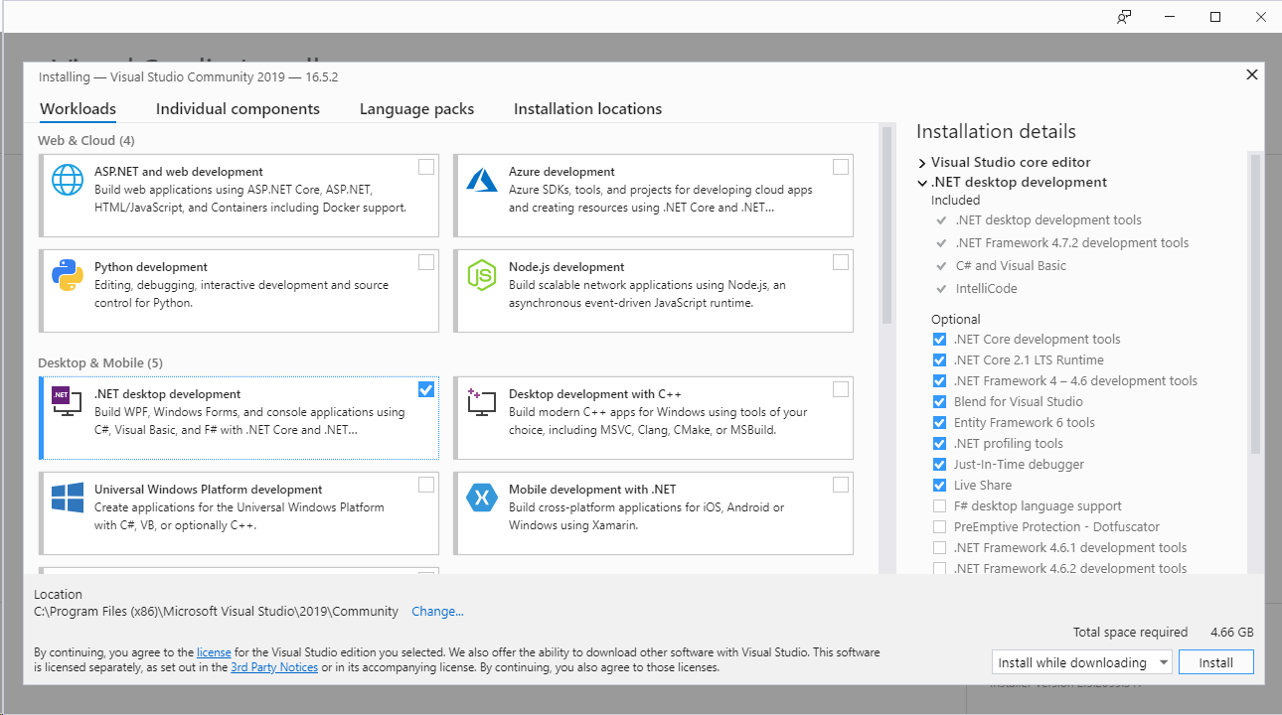This screenshot has height=715, width=1282.
Task: Uncheck Just-In-Time debugger option
Action: pyautogui.click(x=939, y=465)
